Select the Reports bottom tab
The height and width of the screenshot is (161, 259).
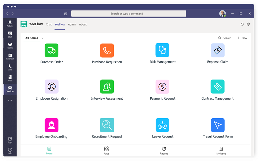(x=164, y=151)
